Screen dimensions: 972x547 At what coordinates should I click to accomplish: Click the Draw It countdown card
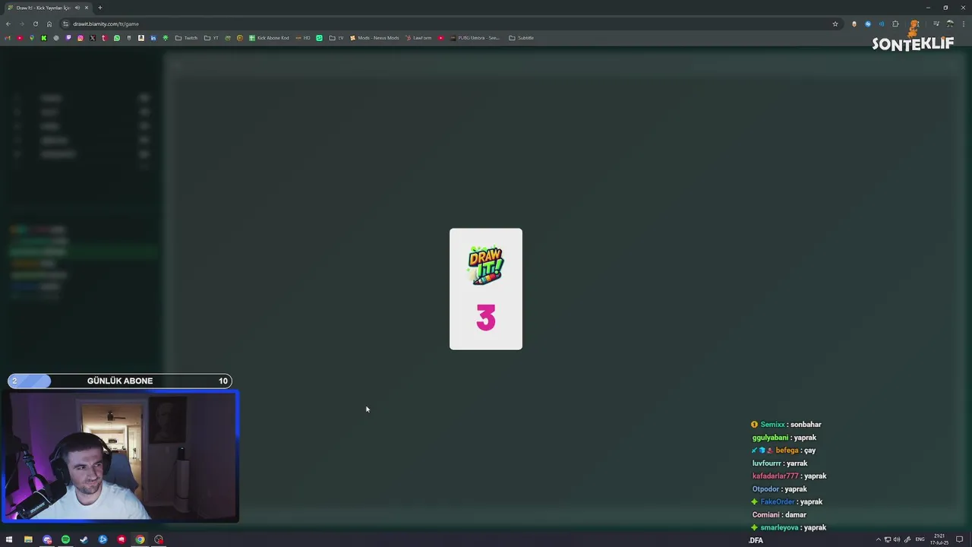[486, 289]
